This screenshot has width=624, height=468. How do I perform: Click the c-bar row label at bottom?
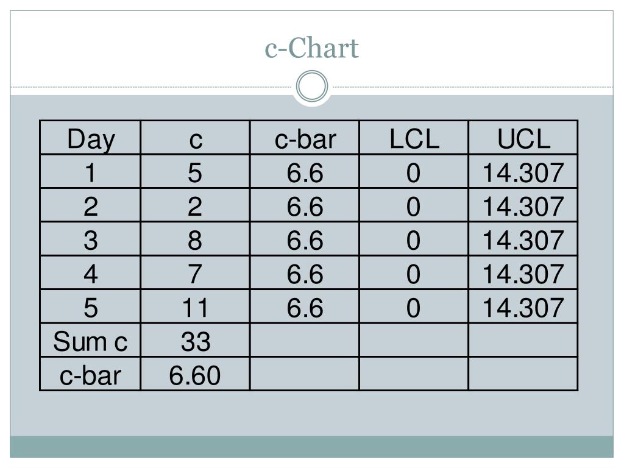point(90,374)
